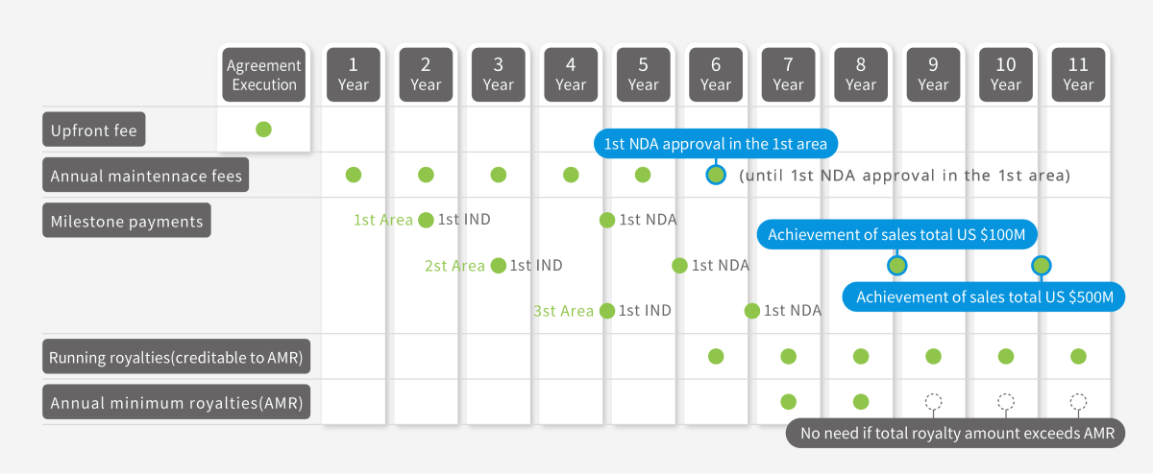Select the US $500M sales achievement dot
The image size is (1153, 474).
tap(1042, 266)
